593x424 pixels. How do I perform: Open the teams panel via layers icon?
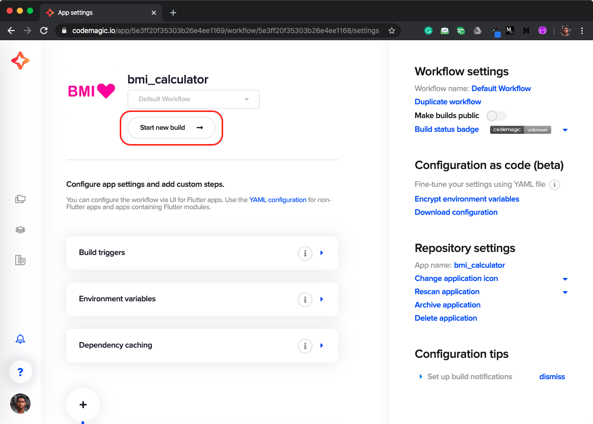(x=20, y=230)
